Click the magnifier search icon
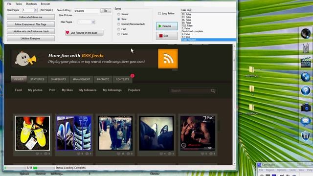 pos(213,91)
